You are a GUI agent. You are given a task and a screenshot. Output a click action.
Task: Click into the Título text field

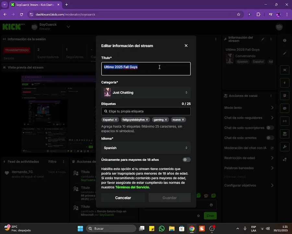[146, 69]
